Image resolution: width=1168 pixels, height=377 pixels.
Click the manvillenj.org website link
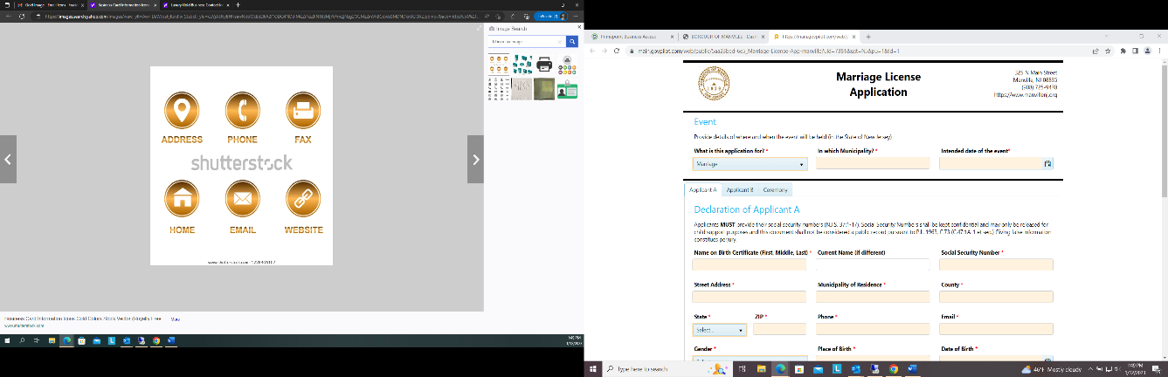click(1026, 94)
